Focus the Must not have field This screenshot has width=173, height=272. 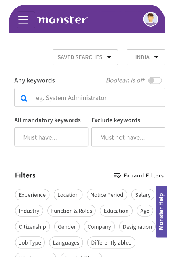tap(128, 137)
